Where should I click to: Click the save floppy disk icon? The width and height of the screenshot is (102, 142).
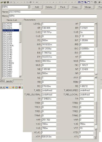pyautogui.click(x=5, y=2)
